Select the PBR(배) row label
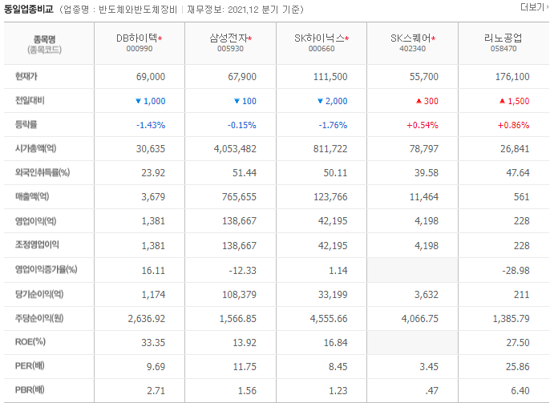 click(30, 390)
